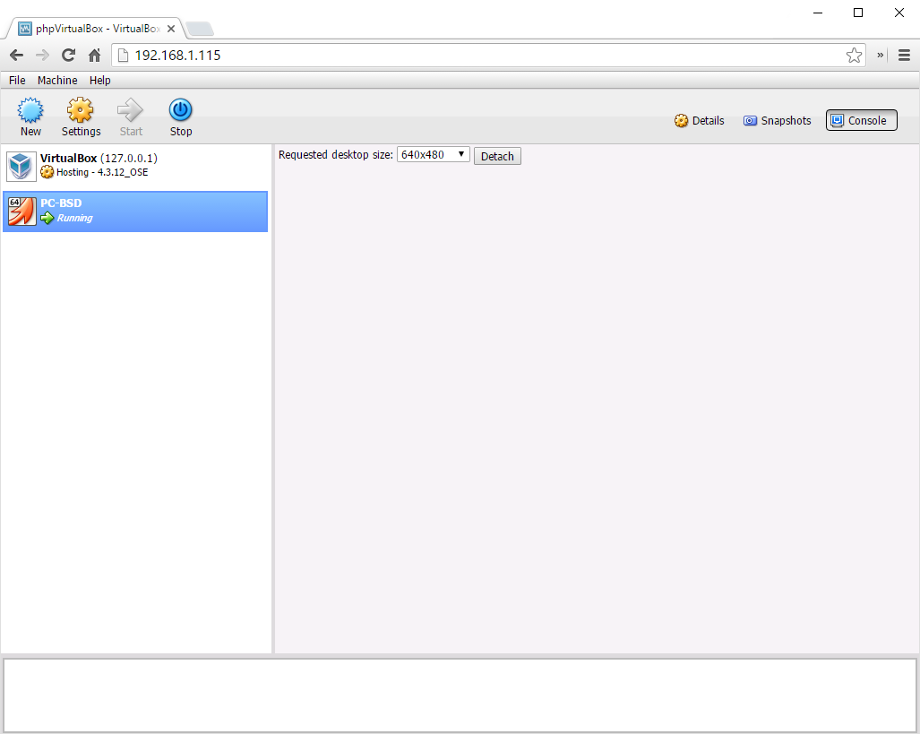The height and width of the screenshot is (734, 920).
Task: Select the Console tab
Action: tap(861, 121)
